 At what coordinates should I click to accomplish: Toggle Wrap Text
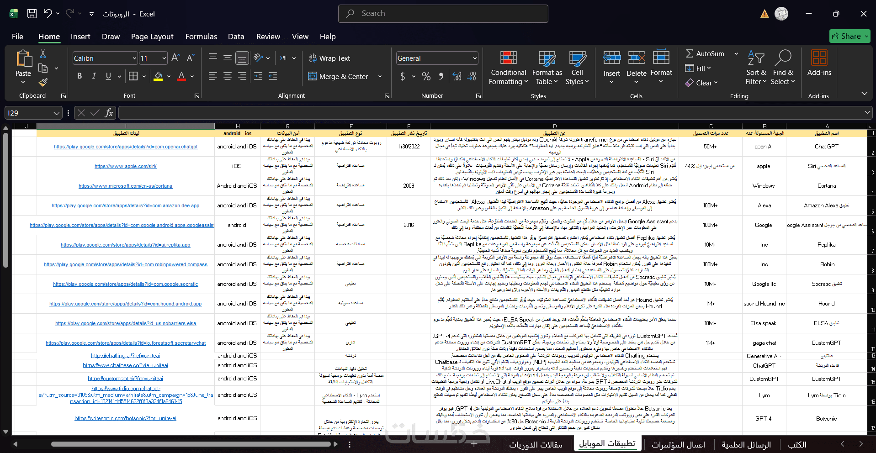tap(329, 58)
